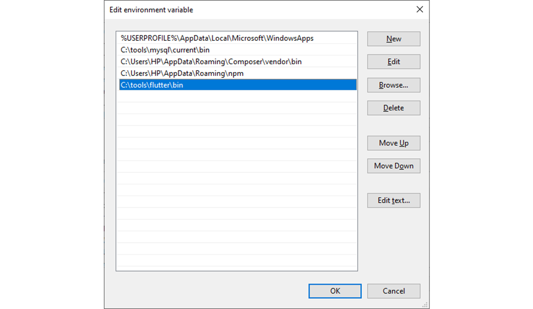Confirm changes with the OK button
Image resolution: width=533 pixels, height=309 pixels.
[335, 291]
